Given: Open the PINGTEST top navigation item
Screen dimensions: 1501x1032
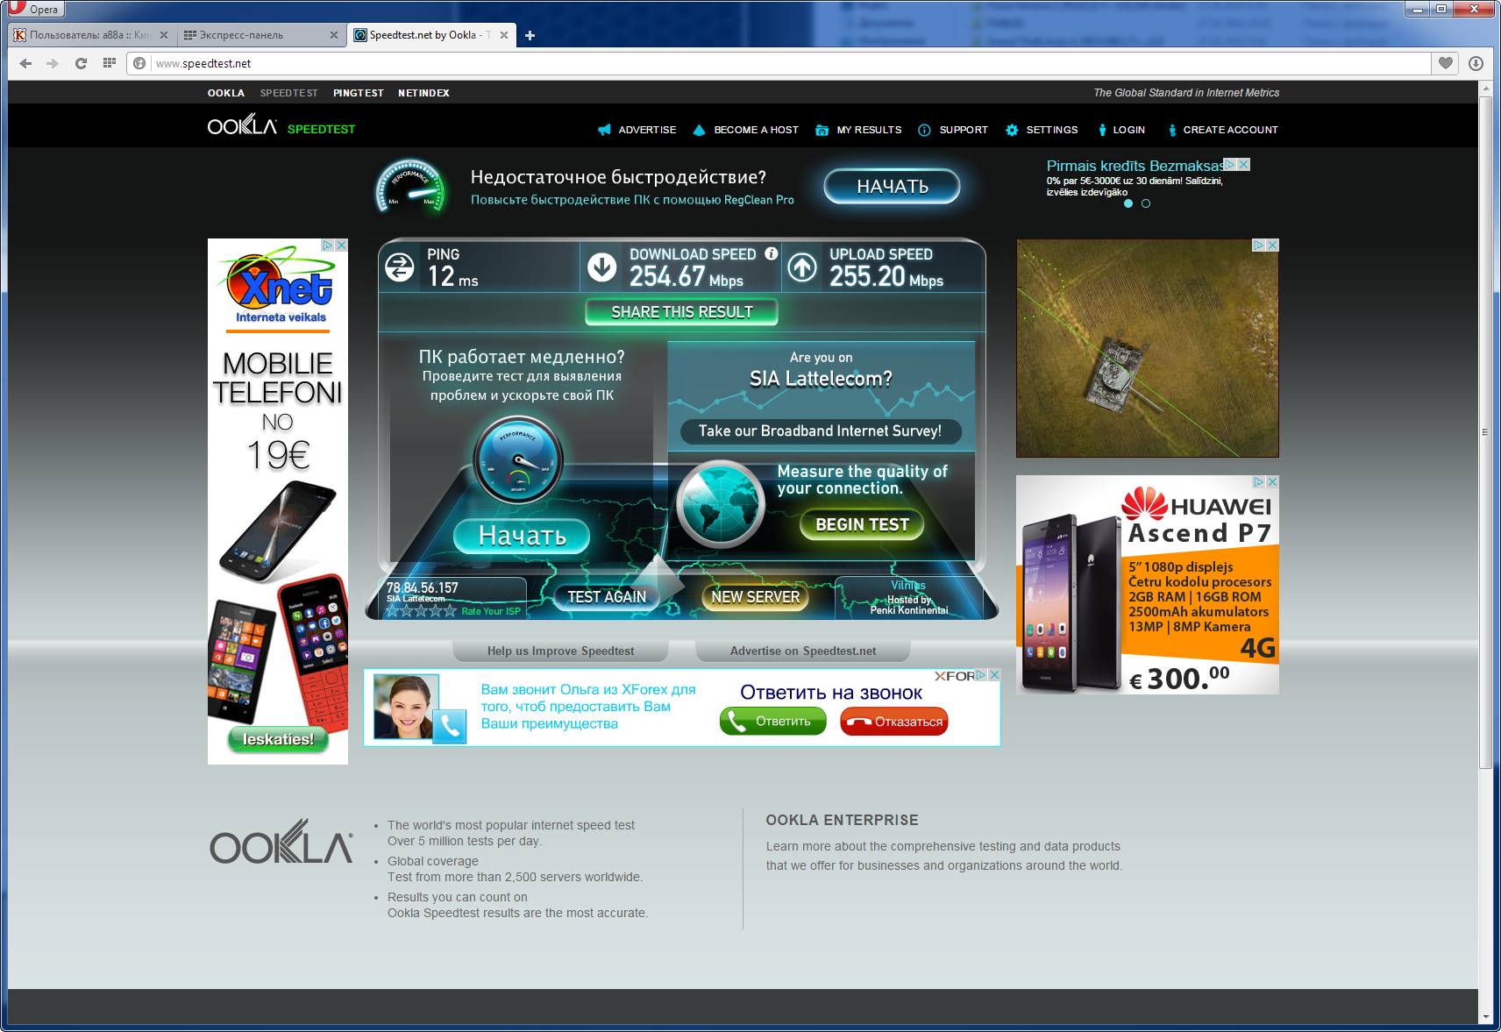Looking at the screenshot, I should [359, 93].
